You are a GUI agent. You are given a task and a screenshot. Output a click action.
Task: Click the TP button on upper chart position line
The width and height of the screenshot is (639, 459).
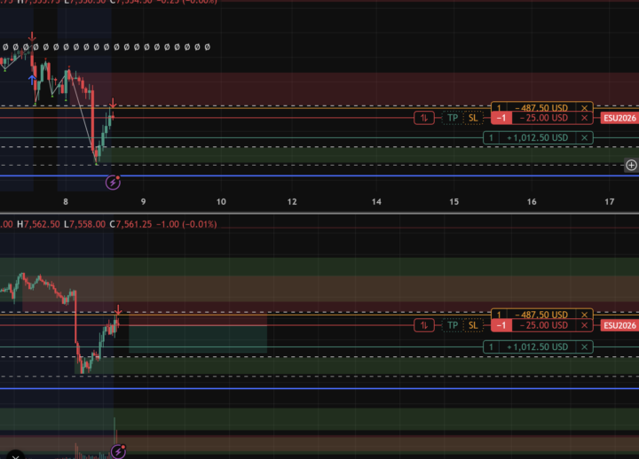click(x=453, y=118)
